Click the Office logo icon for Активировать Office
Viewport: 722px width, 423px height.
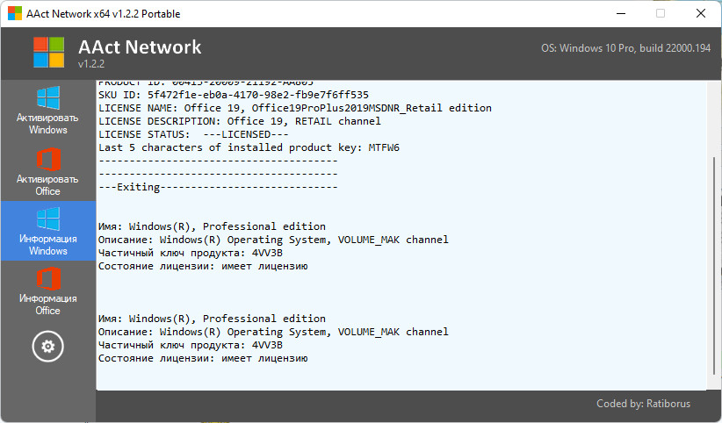(x=47, y=160)
